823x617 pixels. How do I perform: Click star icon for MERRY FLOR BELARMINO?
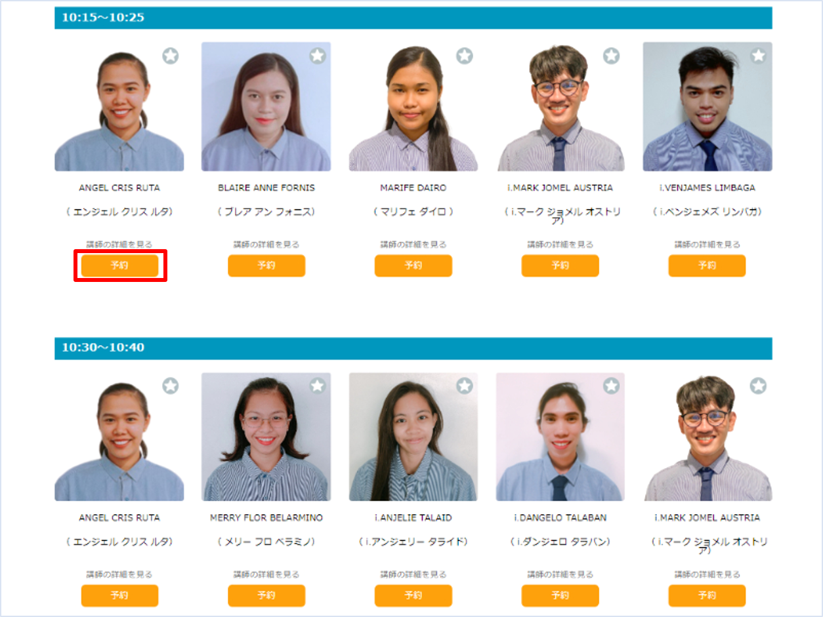pyautogui.click(x=318, y=386)
